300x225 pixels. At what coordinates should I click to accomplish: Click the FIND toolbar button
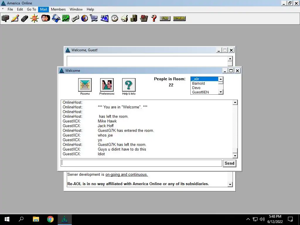point(165,18)
